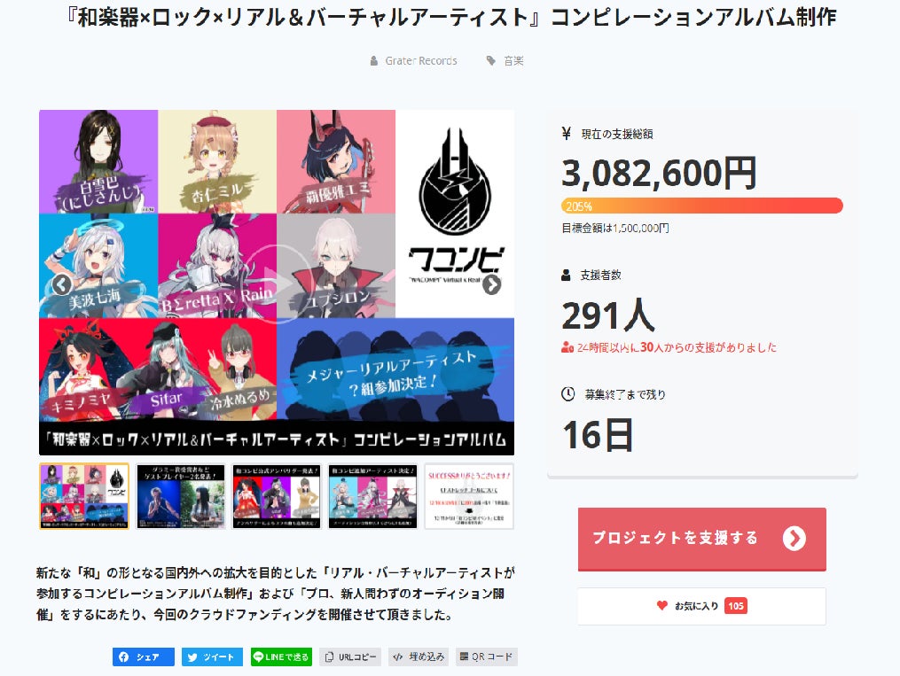Select fifth thumbnail with SUCCESS message

[469, 496]
